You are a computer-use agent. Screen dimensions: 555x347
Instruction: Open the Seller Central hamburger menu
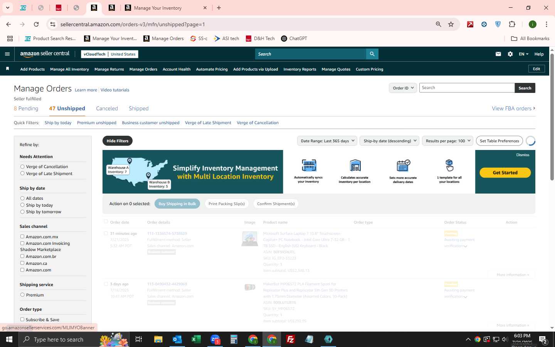click(x=7, y=54)
